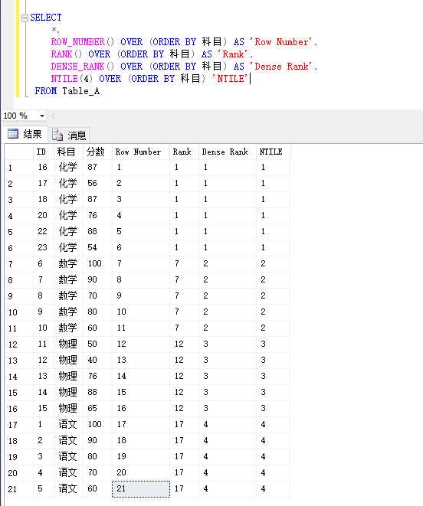
Task: Click Row Number cell 20 in row 20
Action: pos(141,473)
